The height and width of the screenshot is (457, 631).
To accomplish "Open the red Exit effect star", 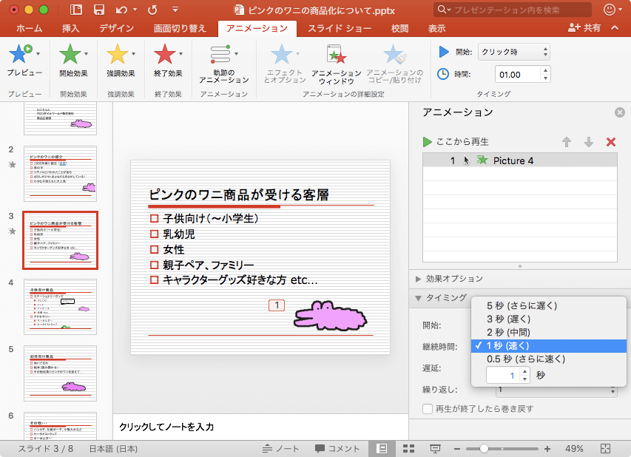I will pos(164,54).
